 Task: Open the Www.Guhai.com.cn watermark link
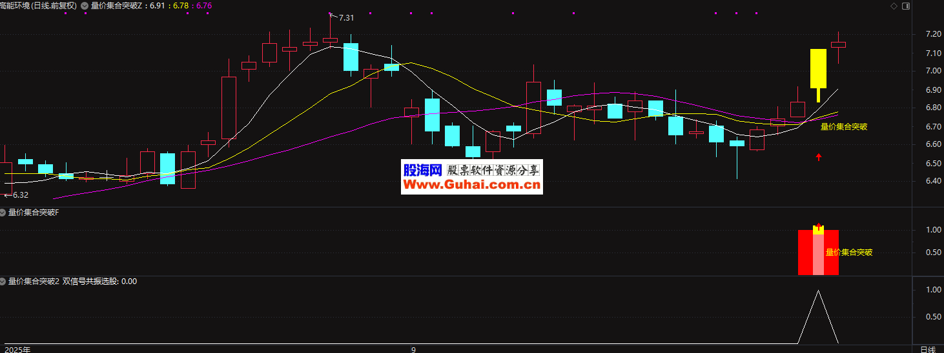pos(471,186)
